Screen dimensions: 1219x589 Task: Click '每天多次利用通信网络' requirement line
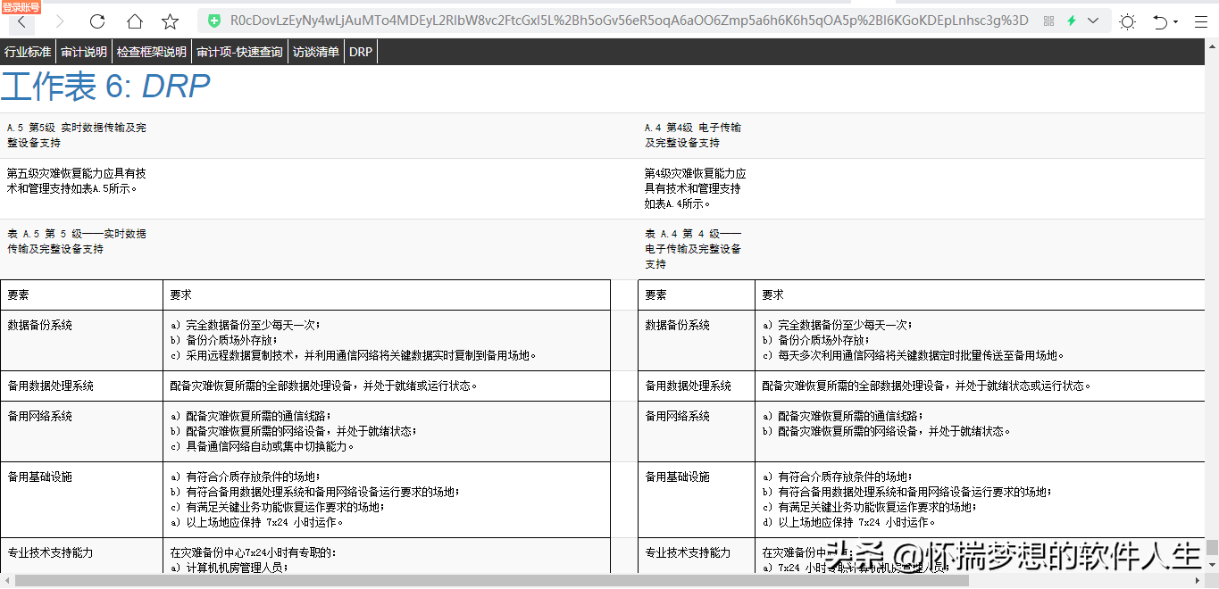pyautogui.click(x=914, y=355)
